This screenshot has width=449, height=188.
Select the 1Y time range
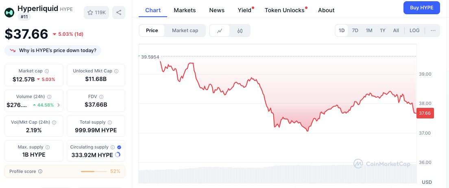point(383,31)
